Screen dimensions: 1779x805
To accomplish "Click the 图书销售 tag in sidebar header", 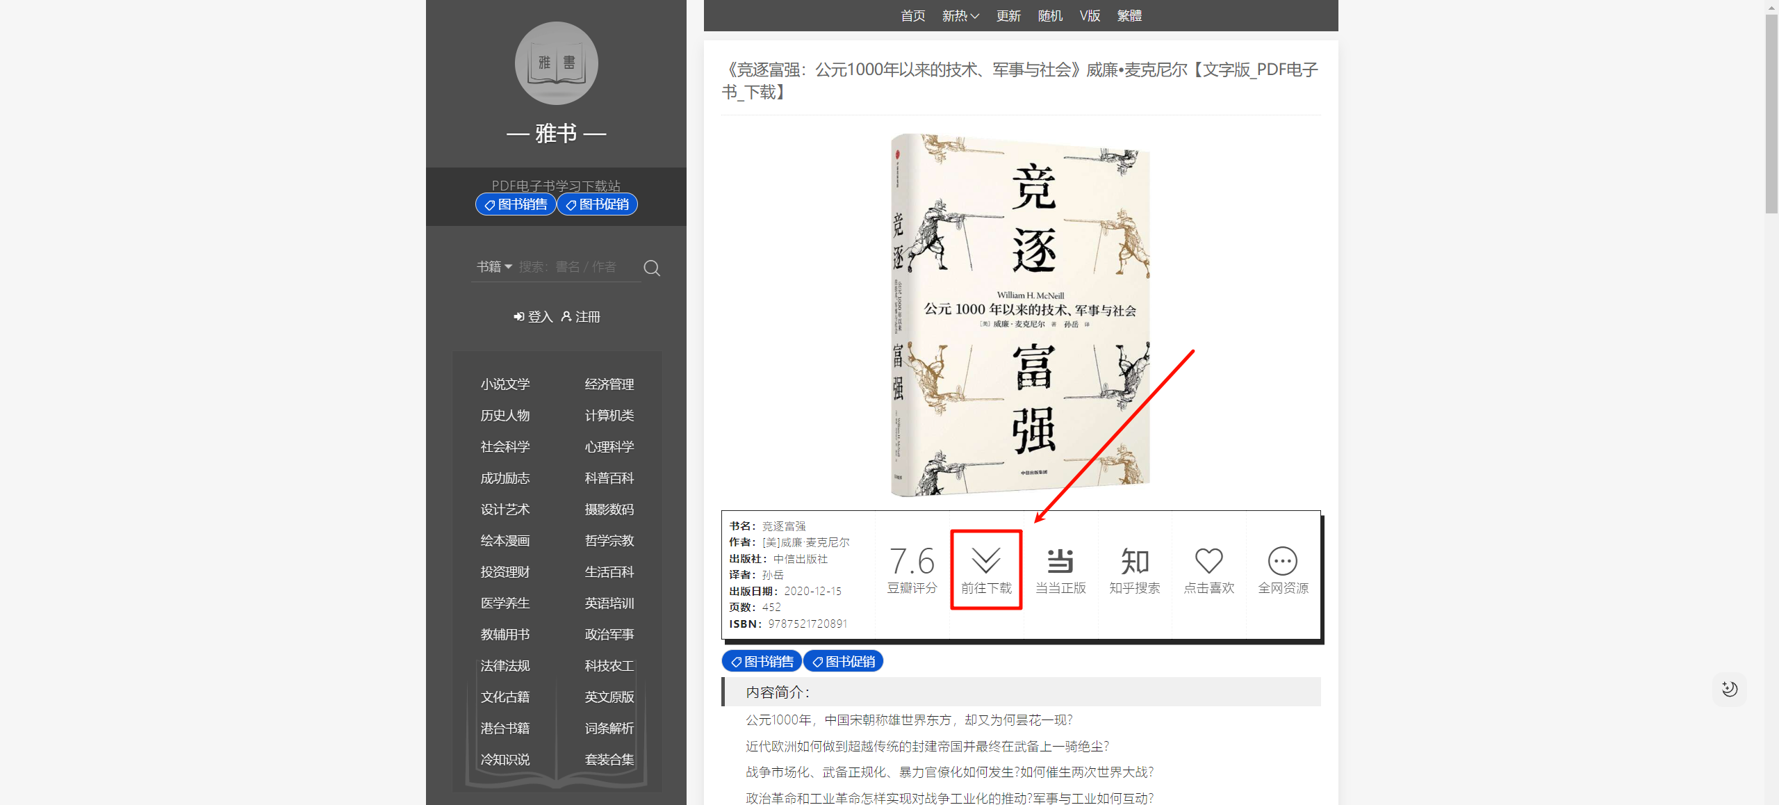I will (x=516, y=204).
